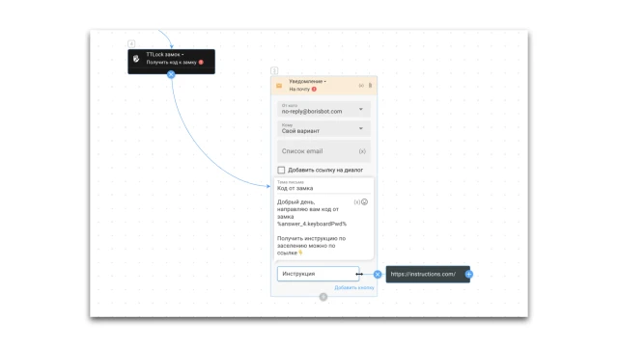Click the block number label above the notification block

point(274,70)
